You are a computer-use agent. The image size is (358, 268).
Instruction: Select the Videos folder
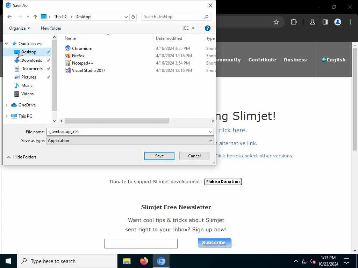point(27,94)
